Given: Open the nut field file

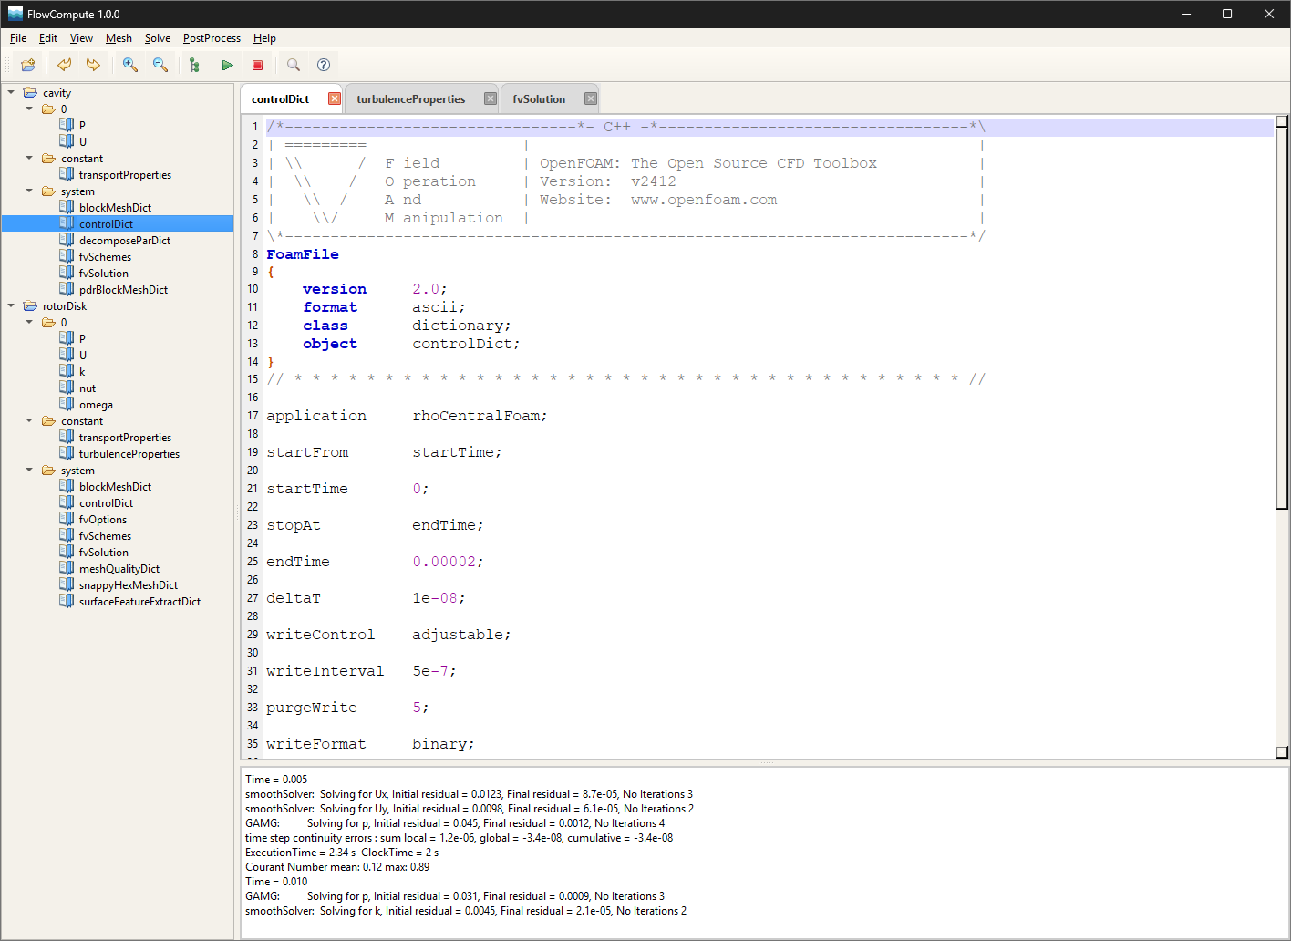Looking at the screenshot, I should (x=88, y=388).
